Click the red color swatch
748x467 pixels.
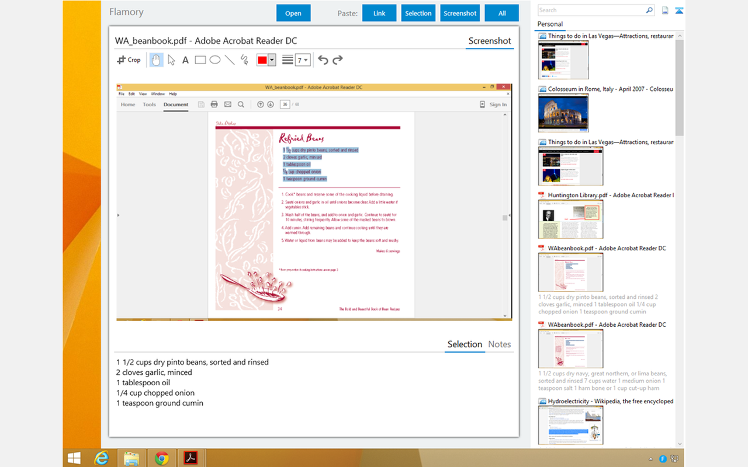click(x=262, y=60)
